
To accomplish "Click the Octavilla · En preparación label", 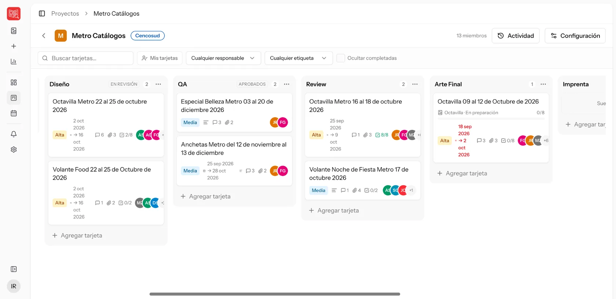I will click(471, 113).
